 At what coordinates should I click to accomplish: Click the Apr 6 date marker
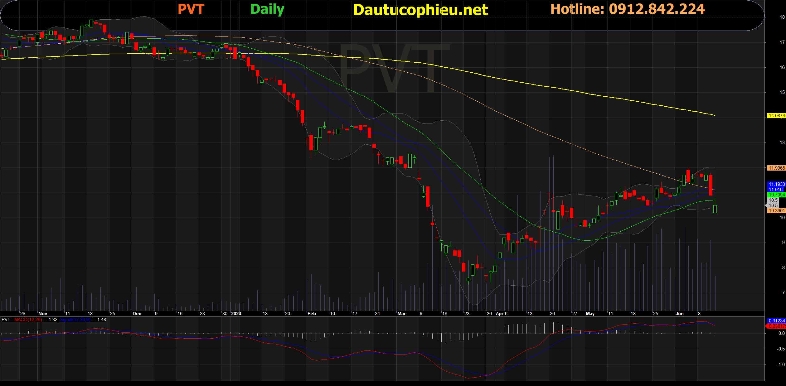(502, 314)
